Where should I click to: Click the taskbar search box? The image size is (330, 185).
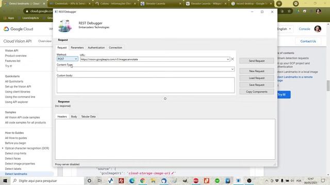47,180
